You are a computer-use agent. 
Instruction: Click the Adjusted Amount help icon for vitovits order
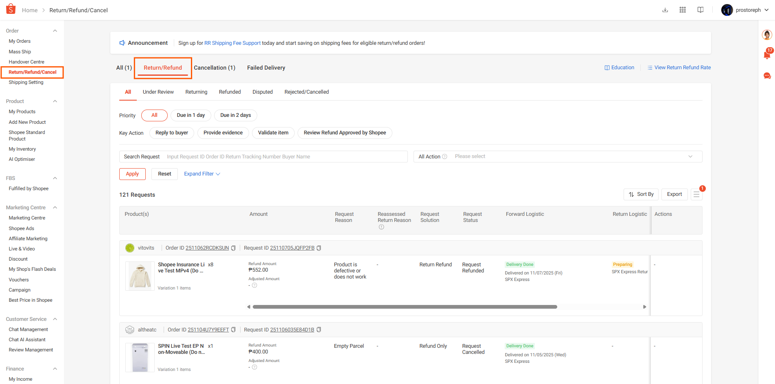(x=254, y=285)
